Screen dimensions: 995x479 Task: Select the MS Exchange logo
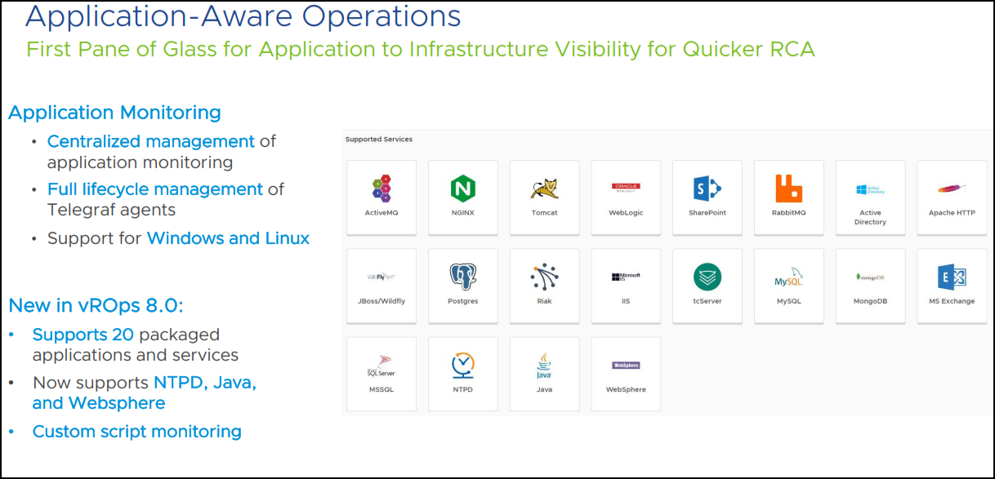click(952, 277)
